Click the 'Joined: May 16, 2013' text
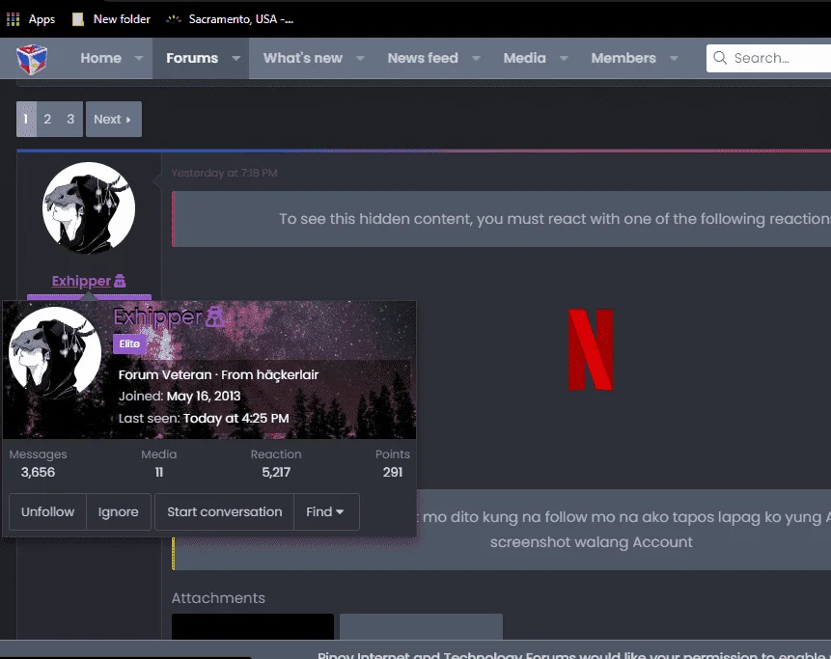Viewport: 831px width, 659px height. 180,397
